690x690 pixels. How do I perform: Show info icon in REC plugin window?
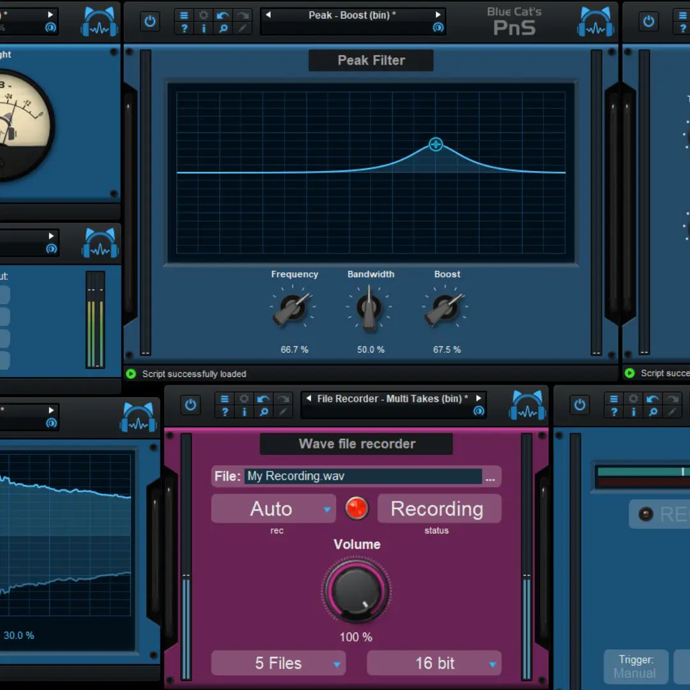(x=632, y=412)
